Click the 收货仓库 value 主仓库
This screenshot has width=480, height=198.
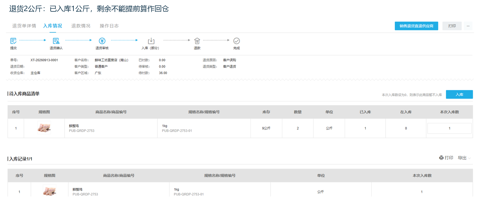pos(35,73)
